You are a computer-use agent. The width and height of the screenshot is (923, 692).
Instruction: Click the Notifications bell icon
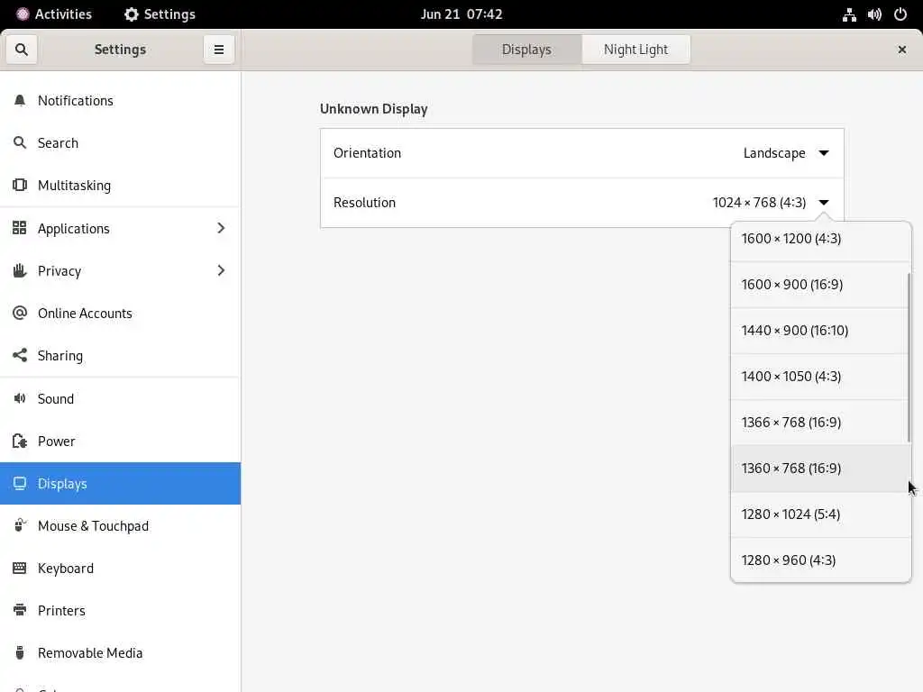click(x=20, y=101)
